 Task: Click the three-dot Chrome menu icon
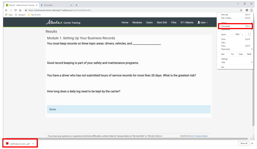(252, 10)
